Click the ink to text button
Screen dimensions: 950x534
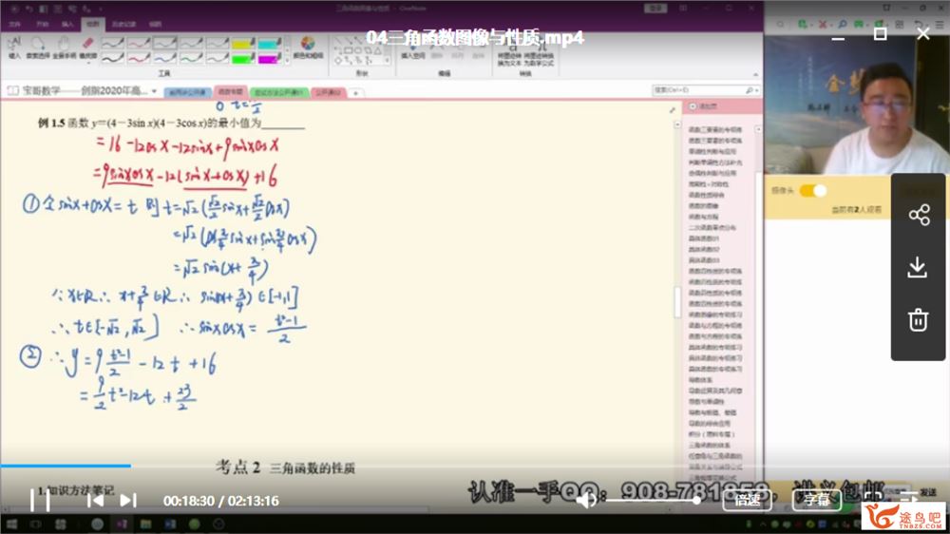(x=507, y=54)
